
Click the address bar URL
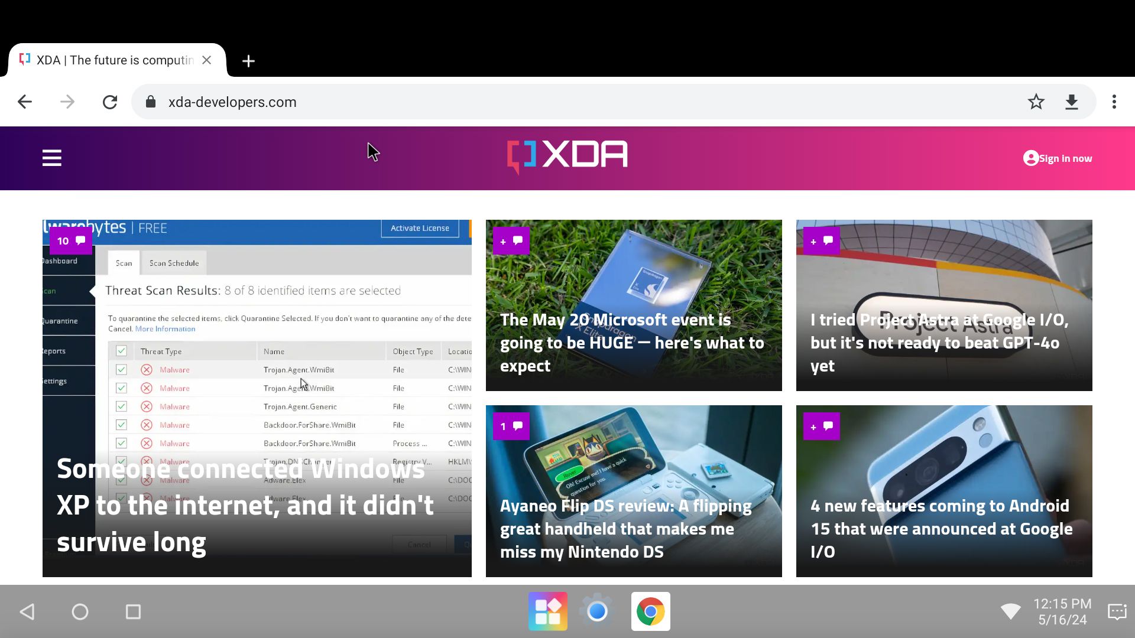point(232,102)
